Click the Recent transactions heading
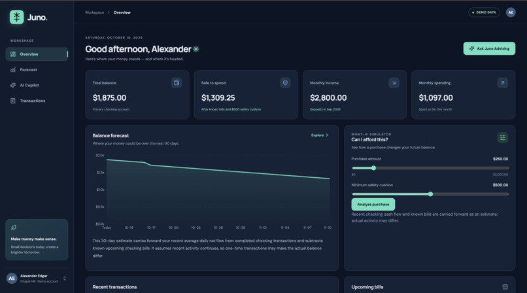This screenshot has width=527, height=293. [114, 287]
